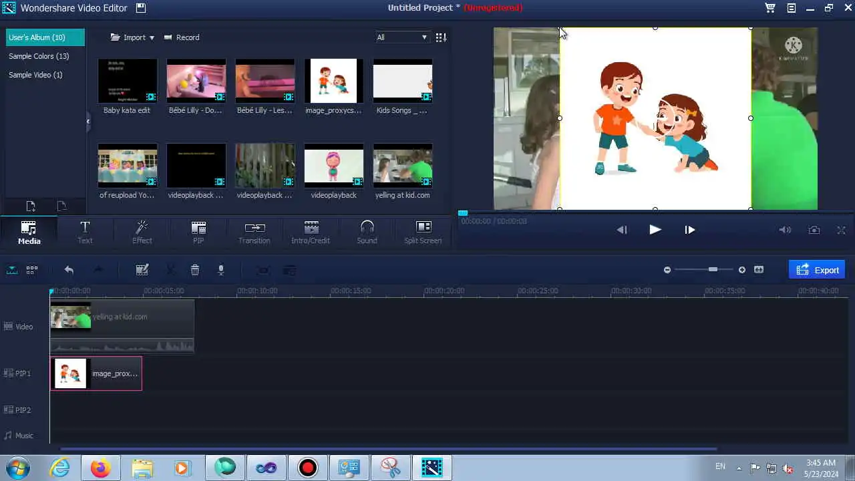The height and width of the screenshot is (481, 855).
Task: Click the greyed toolbar icon right of the microphone
Action: click(x=264, y=270)
